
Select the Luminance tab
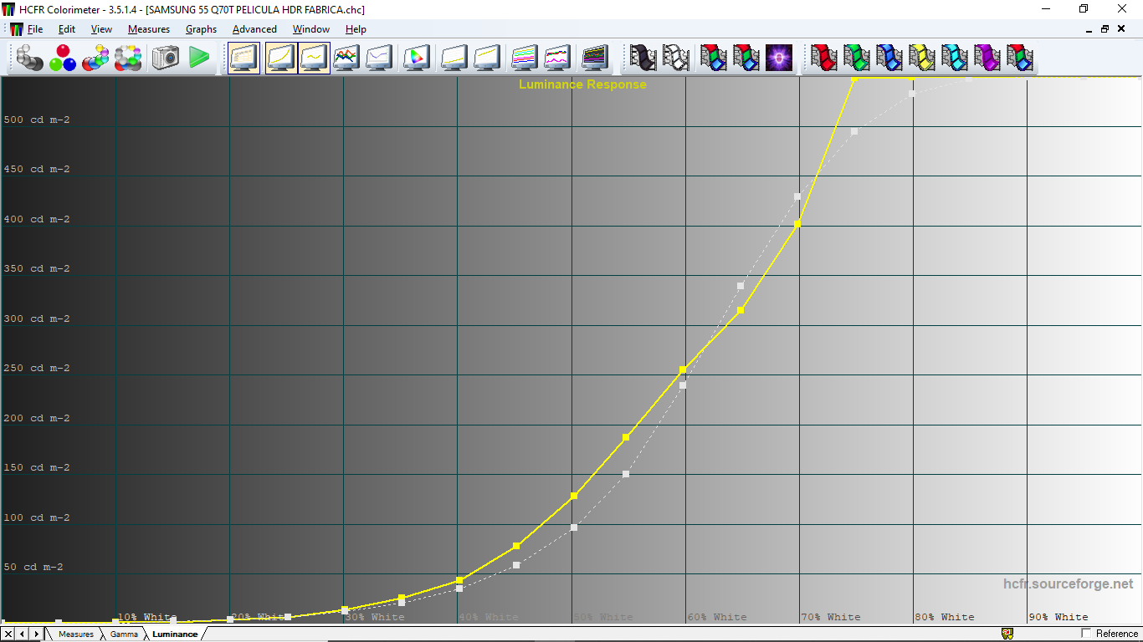175,634
